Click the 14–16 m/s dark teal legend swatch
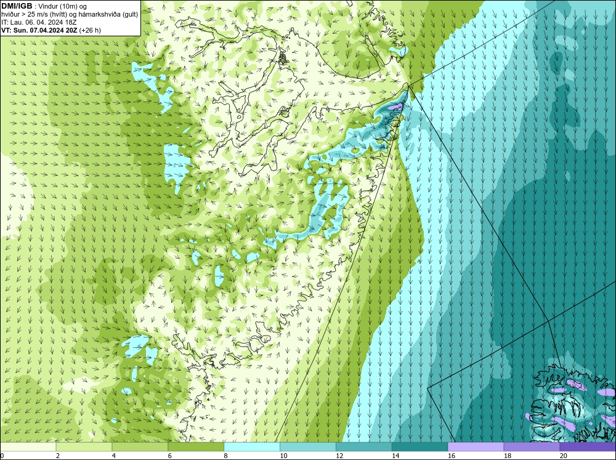The image size is (616, 460). point(419,447)
